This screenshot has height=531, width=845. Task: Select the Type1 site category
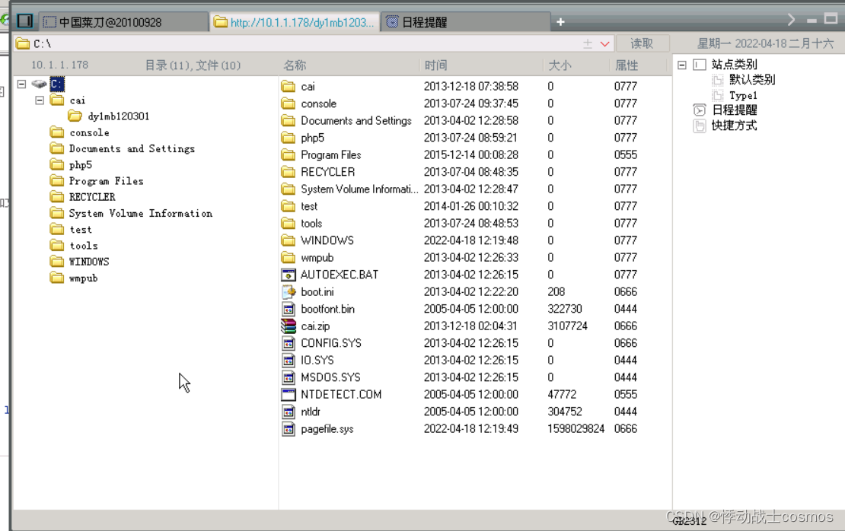click(743, 96)
